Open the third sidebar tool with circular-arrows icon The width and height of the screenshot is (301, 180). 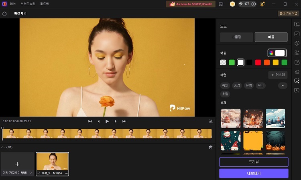click(297, 43)
